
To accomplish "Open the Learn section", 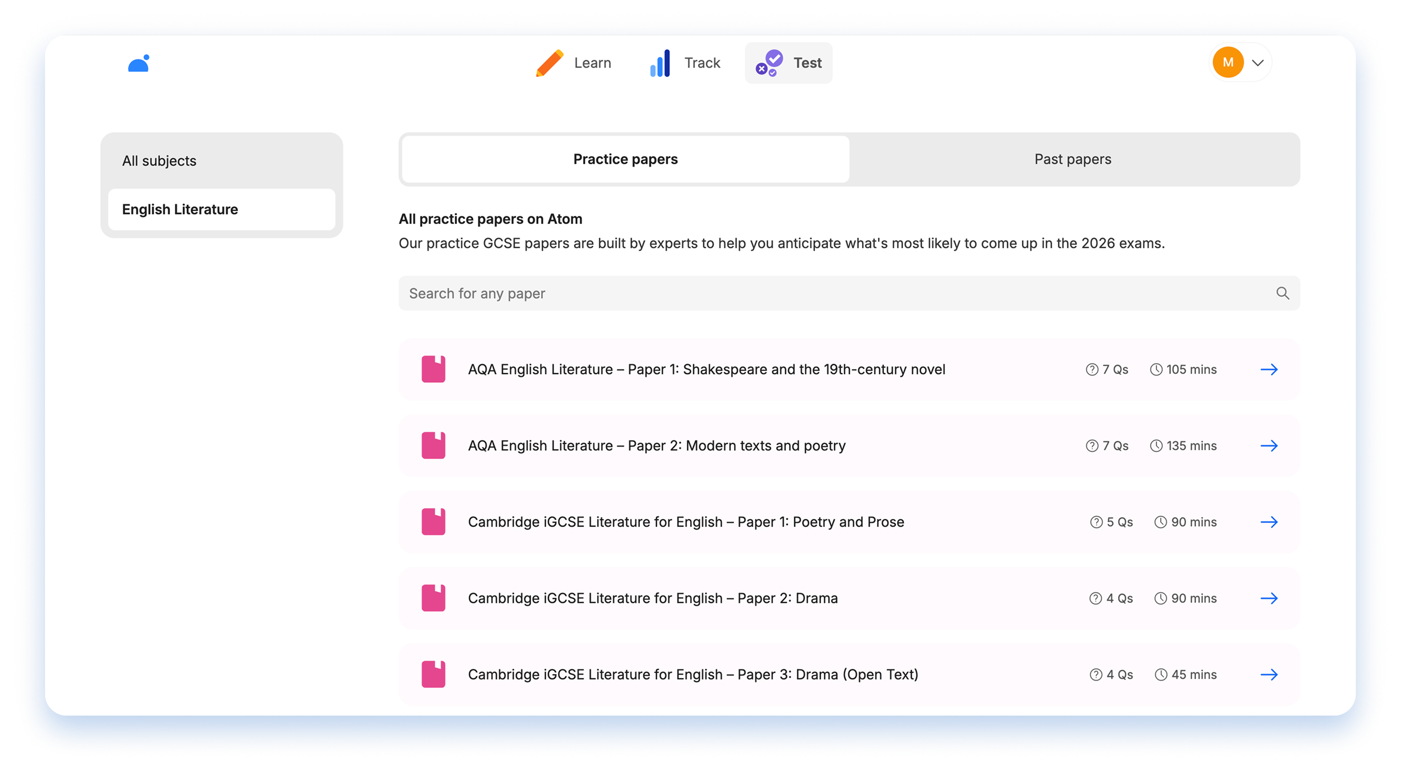I will pos(574,63).
